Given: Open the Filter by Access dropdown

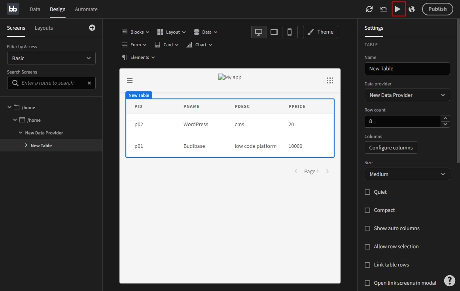Looking at the screenshot, I should tap(51, 58).
